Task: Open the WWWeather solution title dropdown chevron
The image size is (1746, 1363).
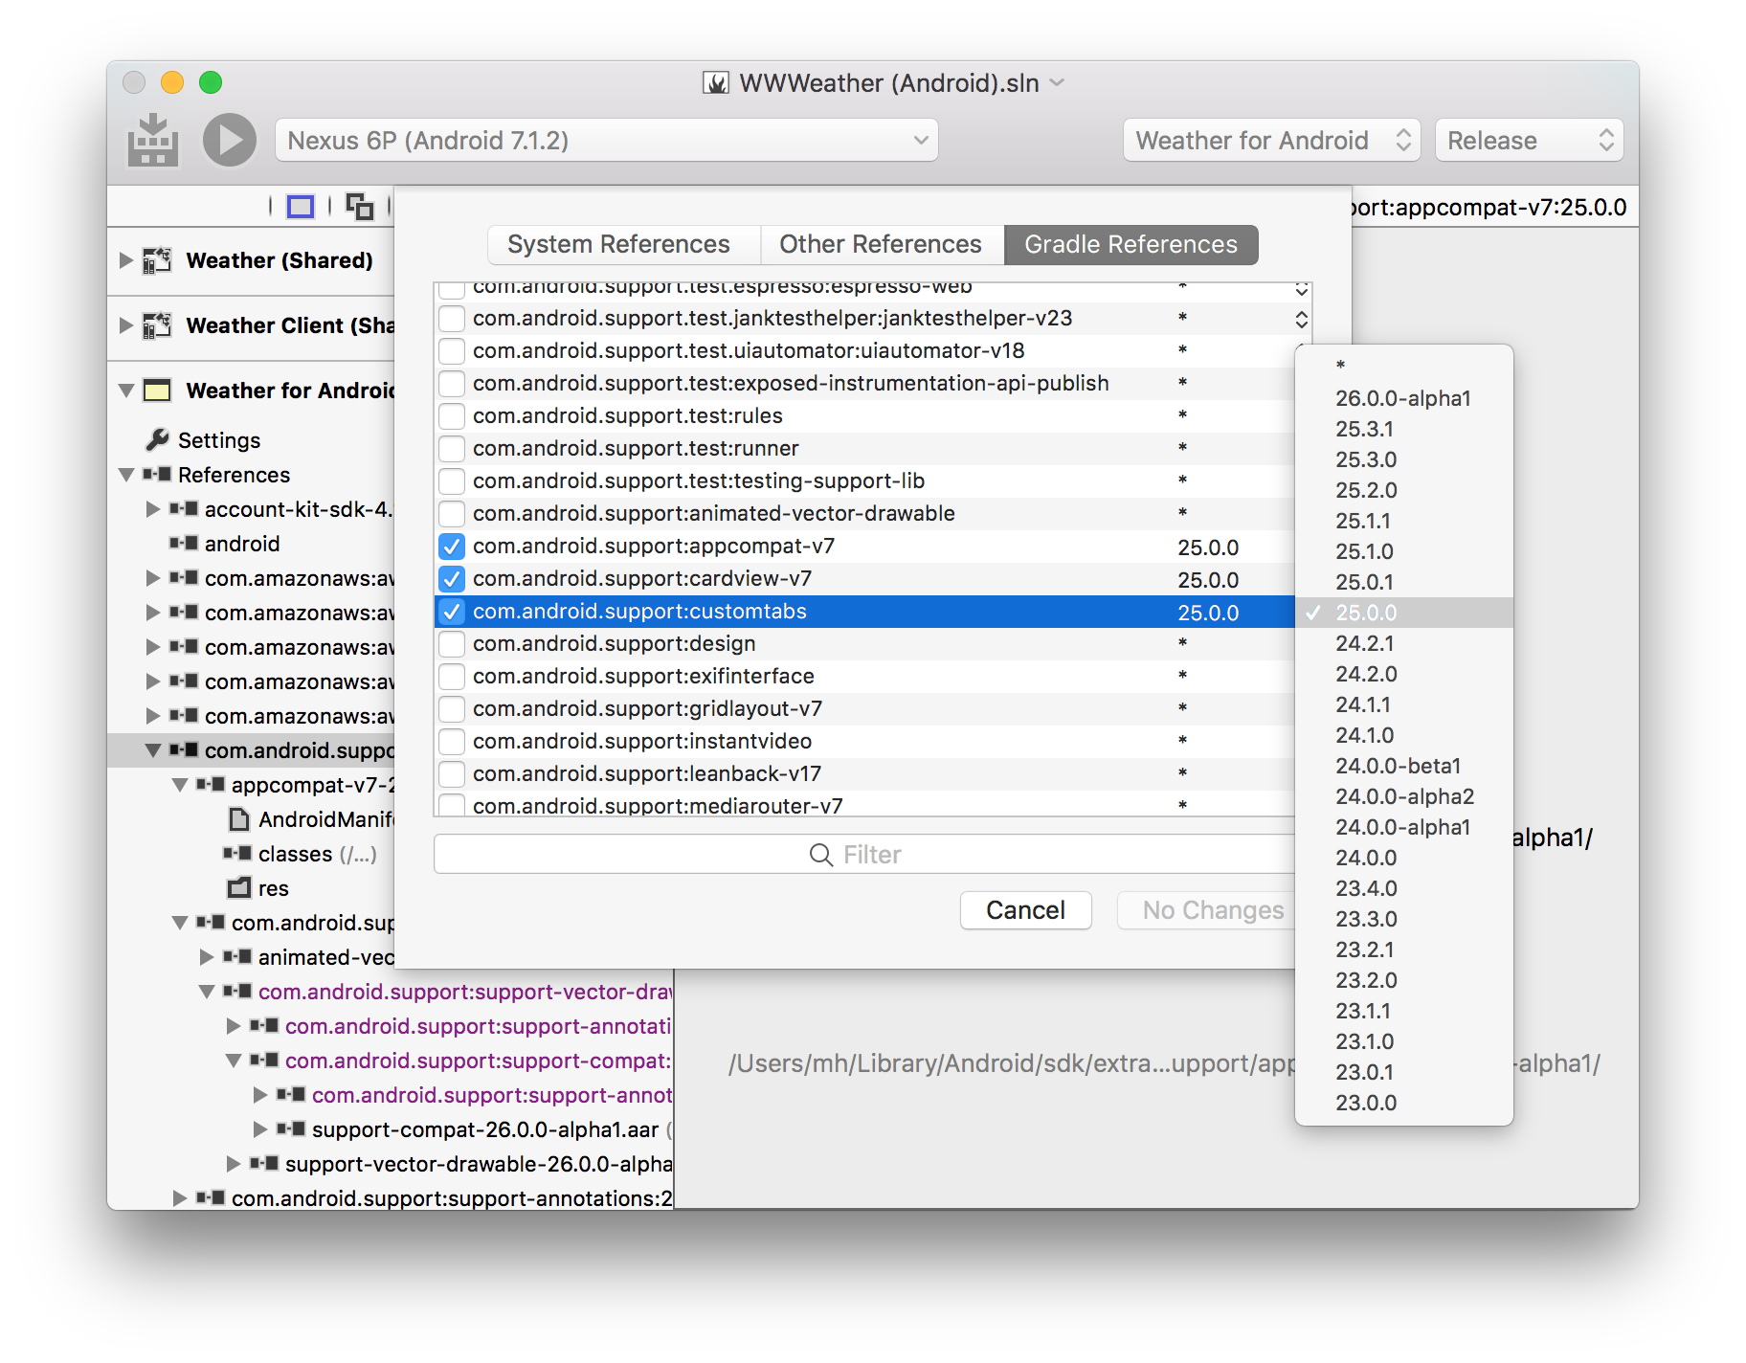Action: tap(1058, 83)
